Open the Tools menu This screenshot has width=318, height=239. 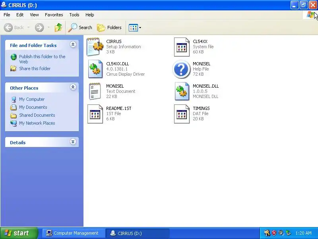click(x=74, y=15)
